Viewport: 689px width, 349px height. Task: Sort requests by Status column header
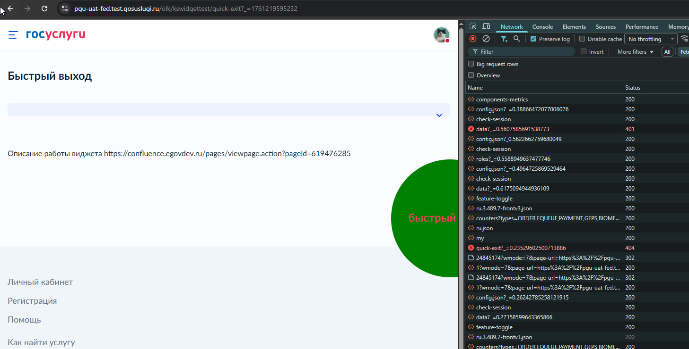click(656, 88)
